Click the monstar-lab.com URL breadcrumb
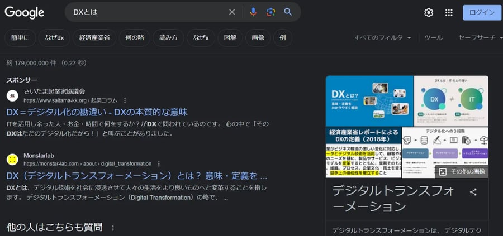Image resolution: width=503 pixels, height=236 pixels. (88, 164)
